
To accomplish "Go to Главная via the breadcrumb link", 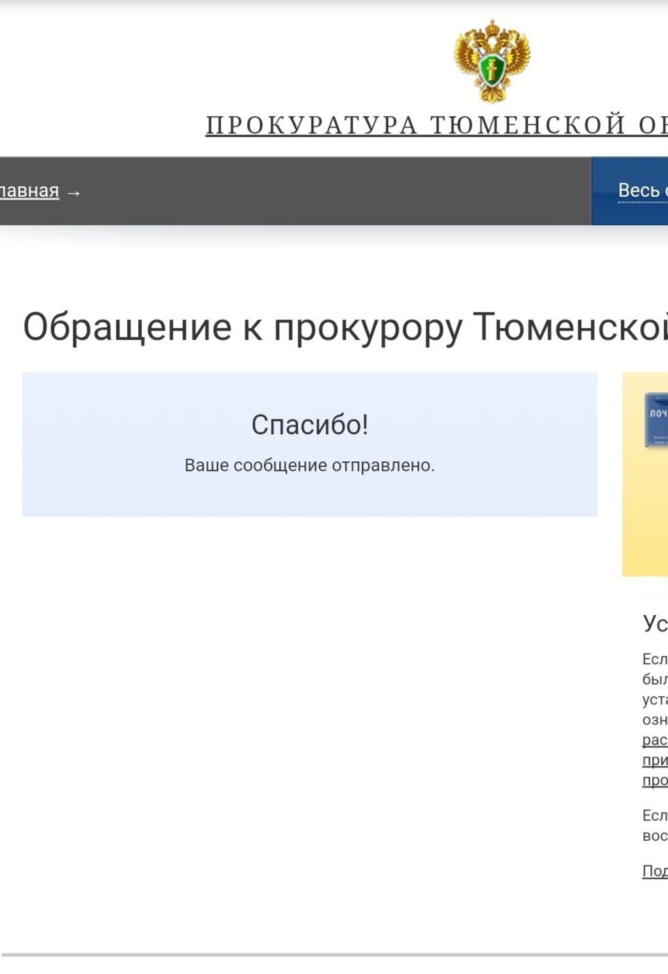I will pyautogui.click(x=29, y=191).
